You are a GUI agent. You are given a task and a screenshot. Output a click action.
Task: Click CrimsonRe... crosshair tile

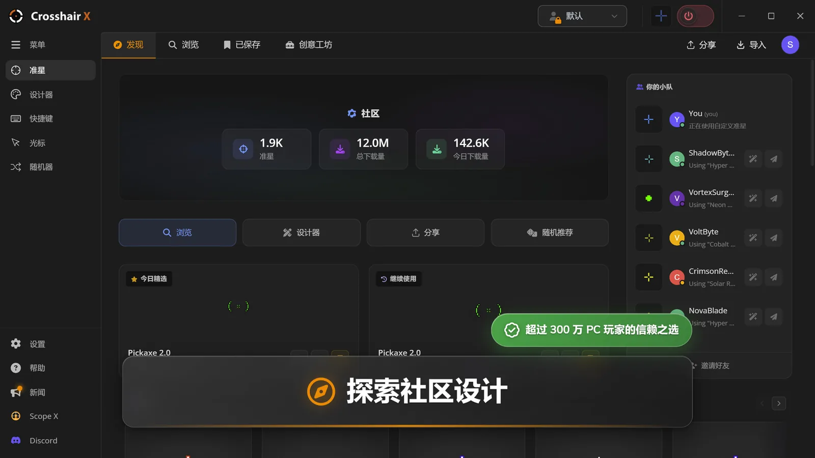[648, 277]
